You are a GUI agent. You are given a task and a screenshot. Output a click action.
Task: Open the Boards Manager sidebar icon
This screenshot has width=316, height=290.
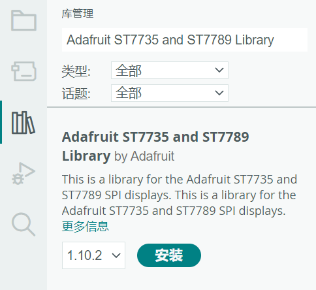click(x=24, y=71)
